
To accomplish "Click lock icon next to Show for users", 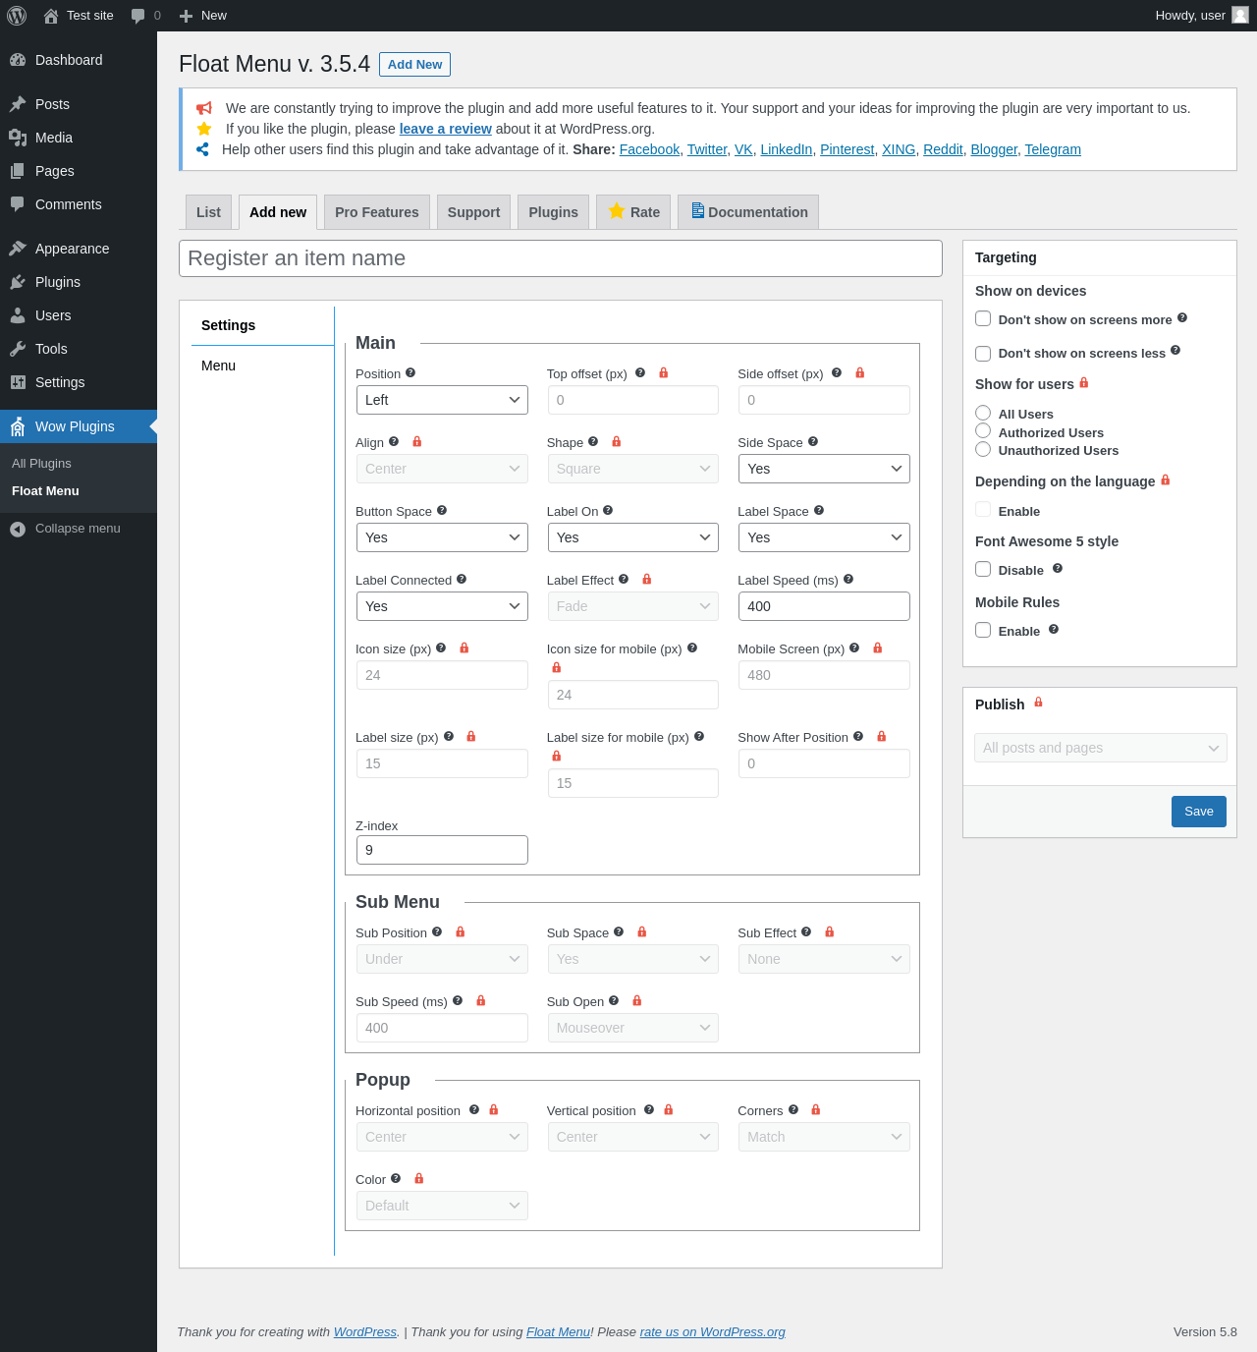I will (x=1084, y=382).
